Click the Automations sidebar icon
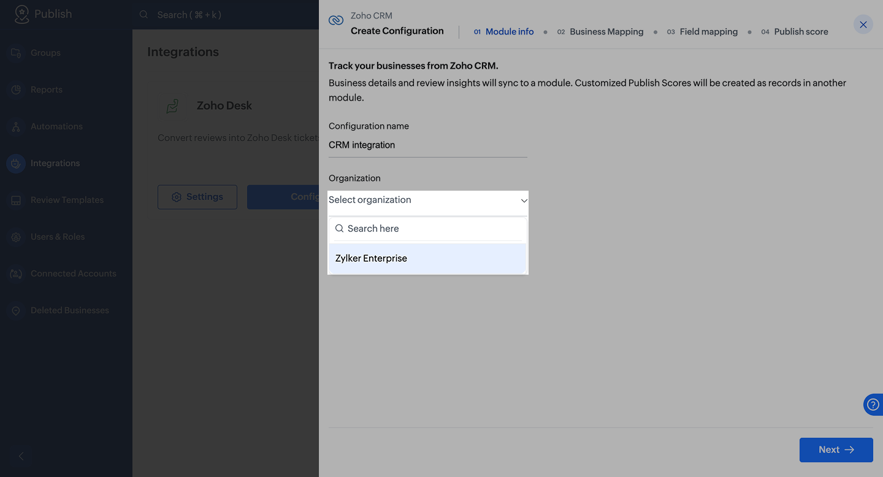Viewport: 883px width, 477px height. pyautogui.click(x=17, y=126)
